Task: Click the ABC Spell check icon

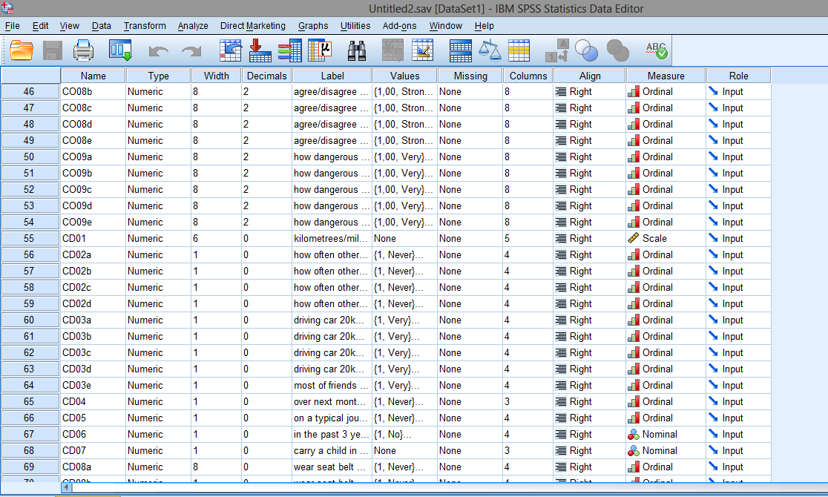Action: [657, 50]
